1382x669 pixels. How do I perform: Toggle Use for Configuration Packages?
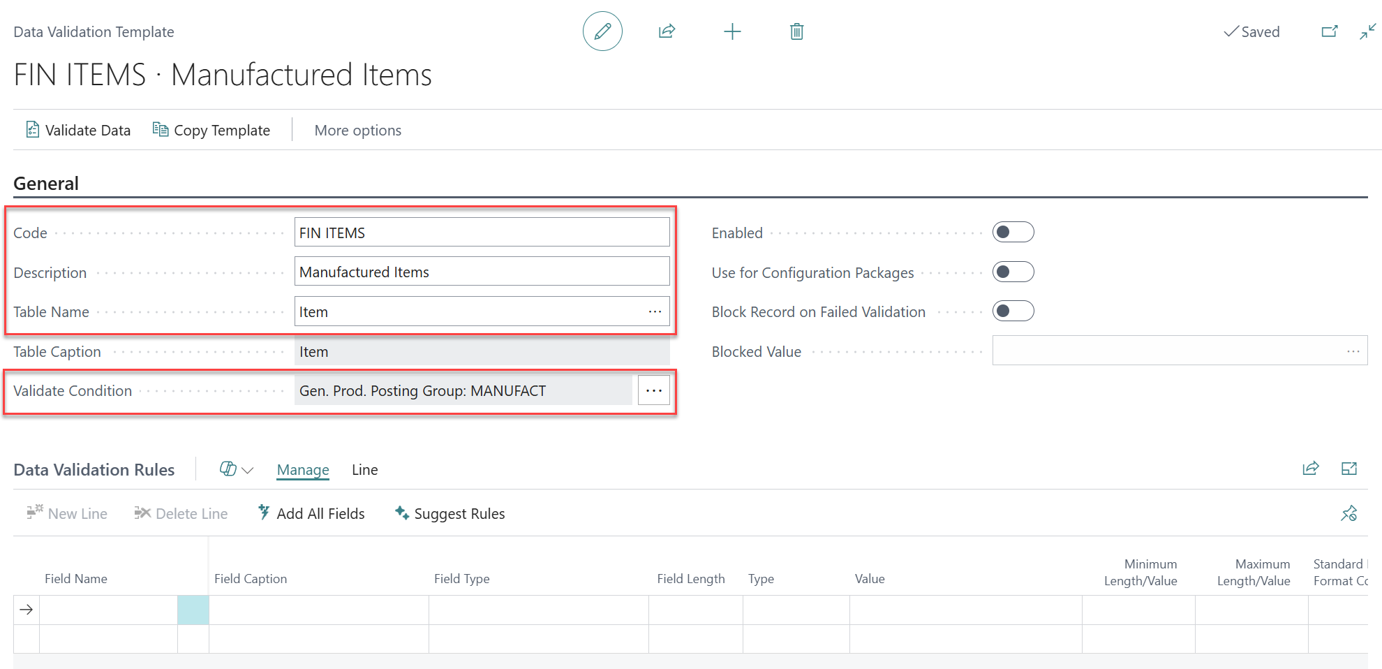[1013, 272]
